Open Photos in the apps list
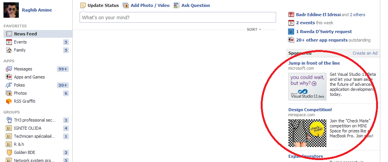Screen dimensions: 388x162 [x=20, y=93]
